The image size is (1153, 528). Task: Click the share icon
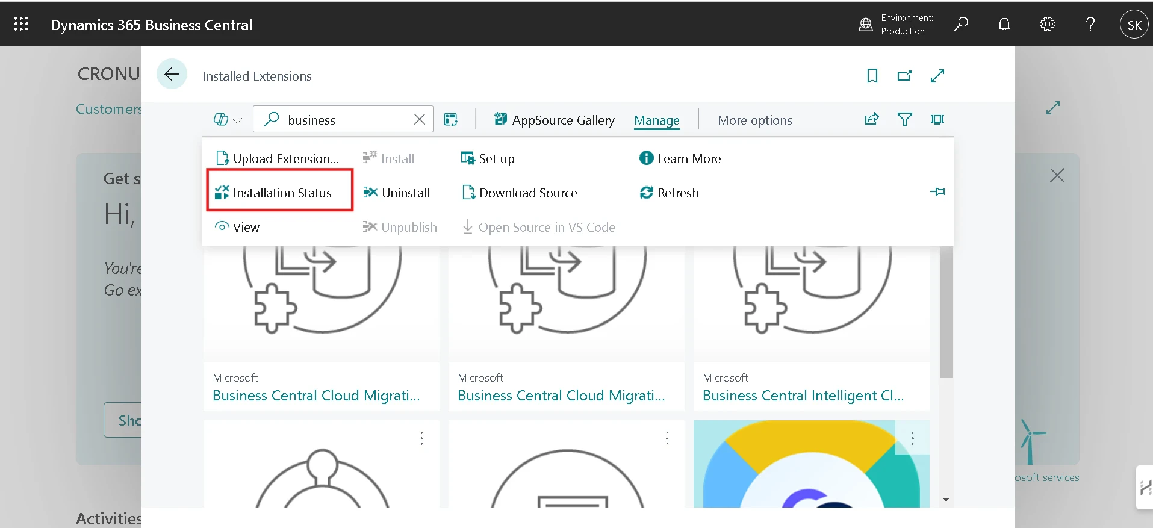(x=872, y=119)
